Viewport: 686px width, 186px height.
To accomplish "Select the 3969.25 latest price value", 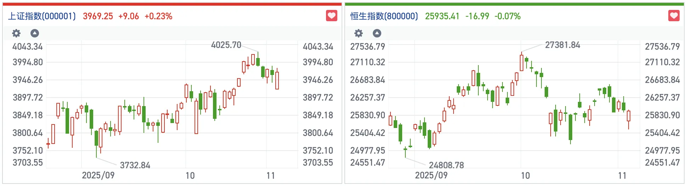I will pyautogui.click(x=98, y=16).
